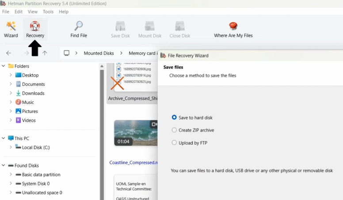
Task: Click UOML Sample document thumbnail
Action: coord(136,187)
